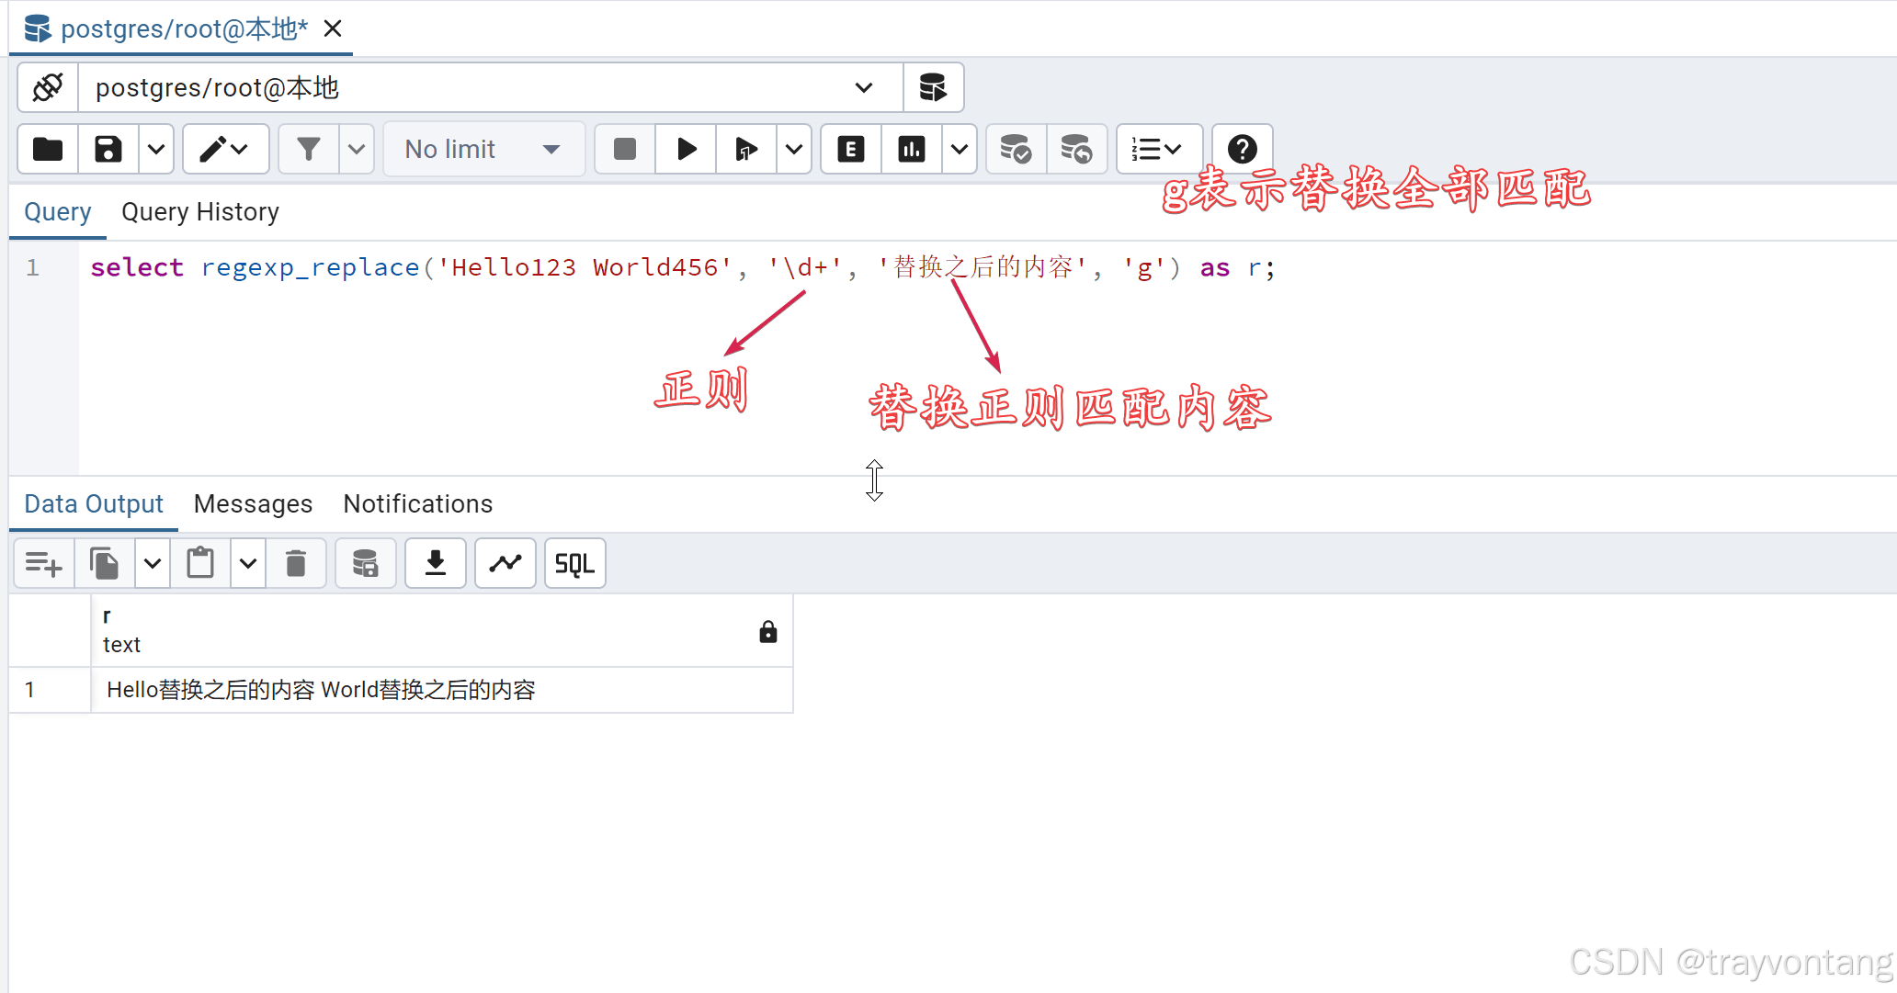Paste rows clipboard icon
Image resolution: width=1897 pixels, height=993 pixels.
point(200,563)
